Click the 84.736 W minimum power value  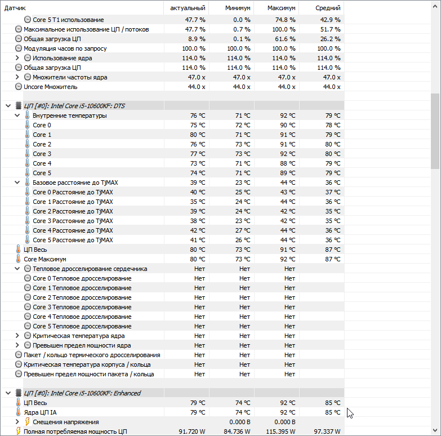(x=237, y=431)
